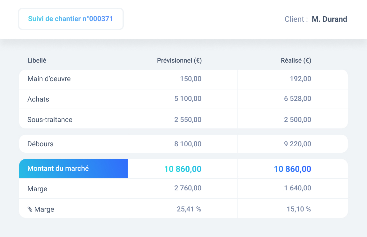This screenshot has width=367, height=237.
Task: Click the Suivi de chantier n°000371 button
Action: [71, 19]
